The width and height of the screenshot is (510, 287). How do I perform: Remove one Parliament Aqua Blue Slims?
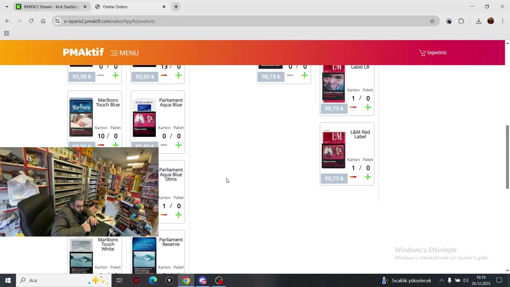[164, 215]
